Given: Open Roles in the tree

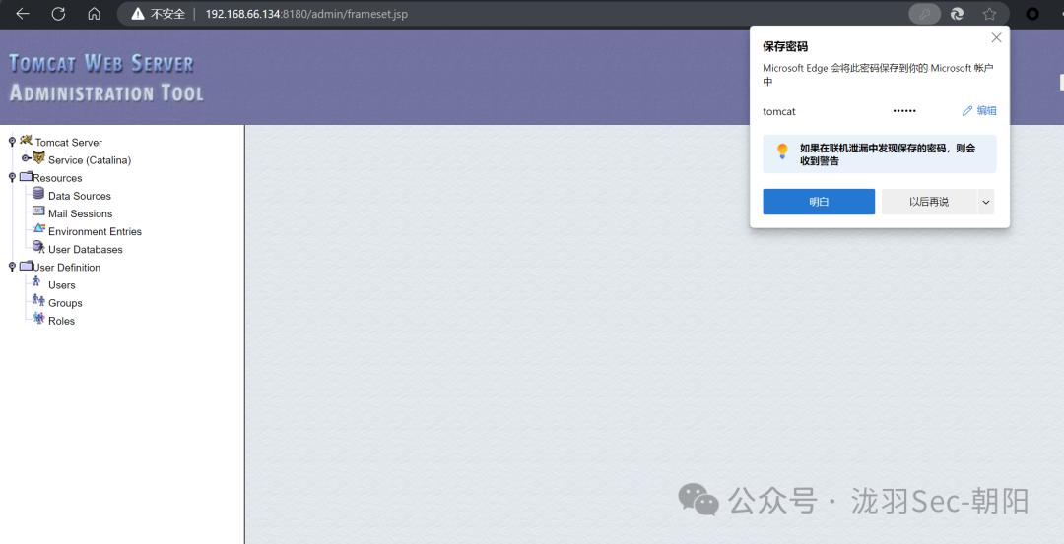Looking at the screenshot, I should click(62, 321).
